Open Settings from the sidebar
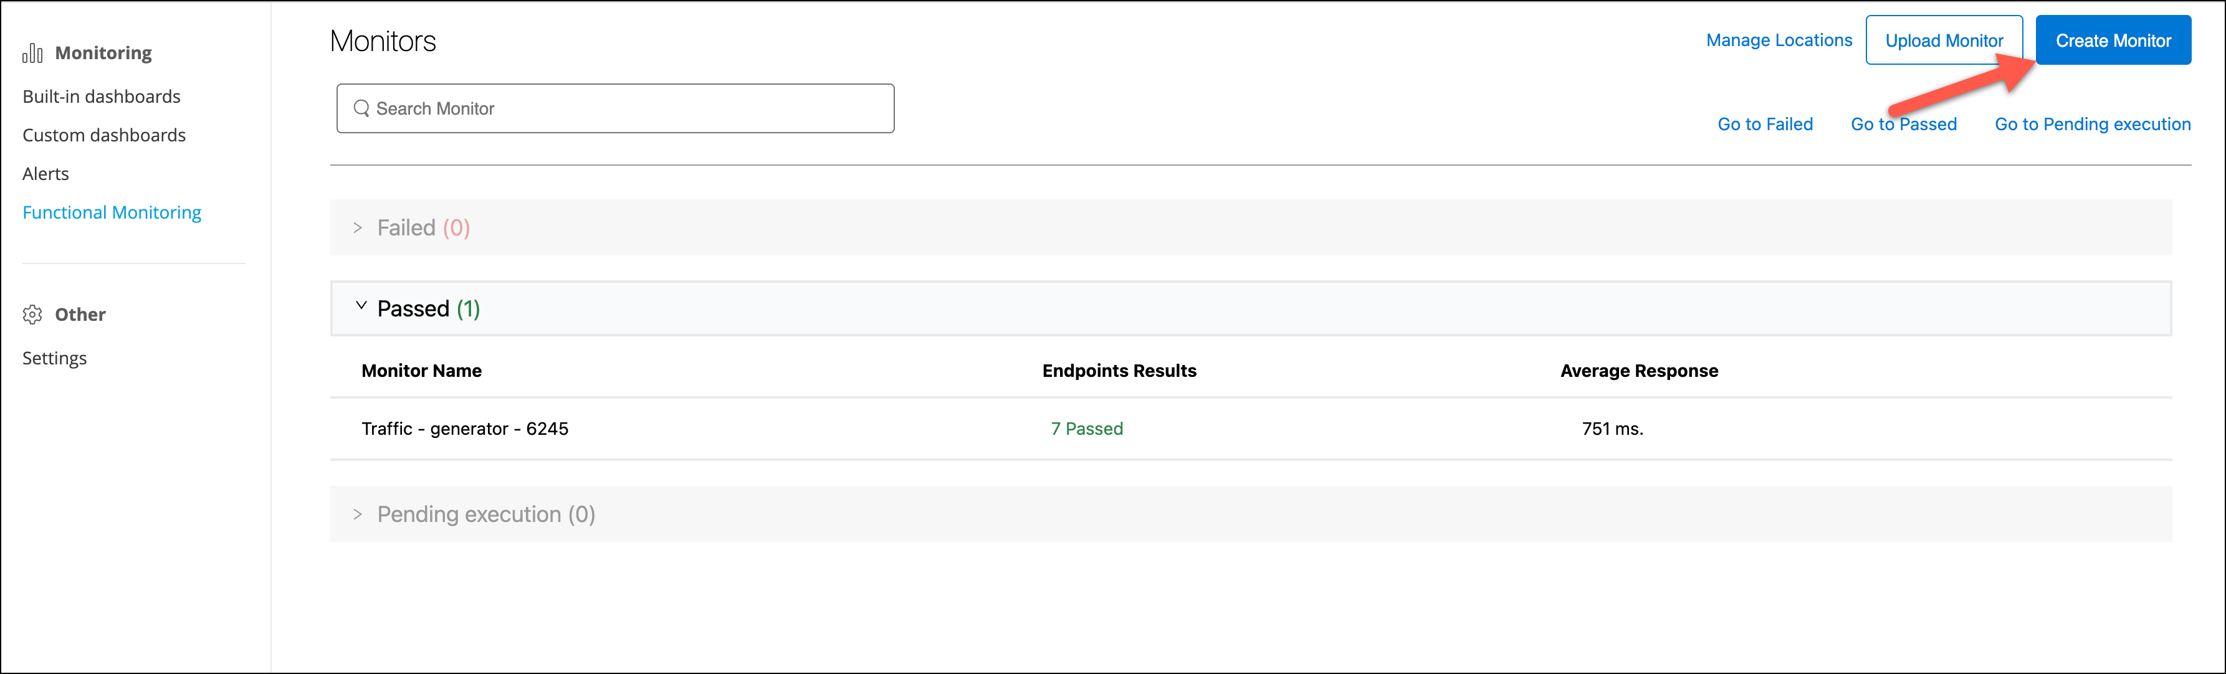This screenshot has height=674, width=2226. coord(54,359)
